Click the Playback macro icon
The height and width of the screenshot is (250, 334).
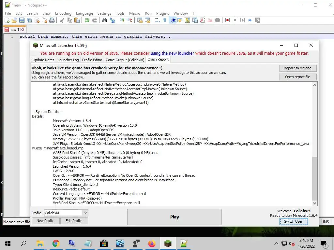coord(242,20)
